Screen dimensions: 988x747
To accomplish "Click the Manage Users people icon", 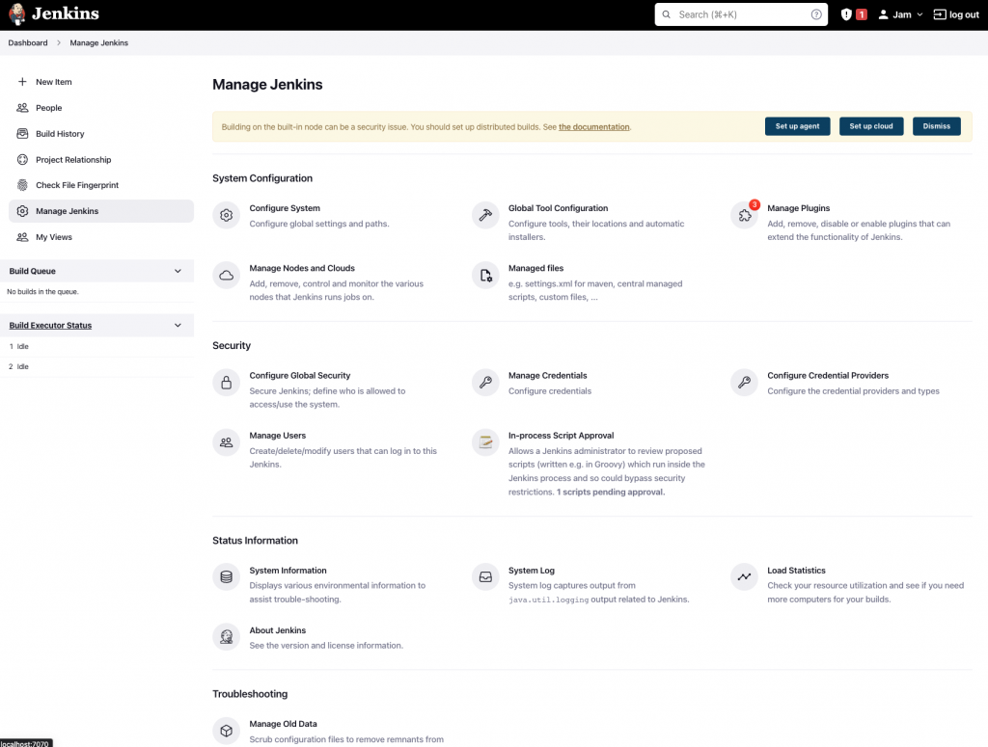I will [226, 443].
